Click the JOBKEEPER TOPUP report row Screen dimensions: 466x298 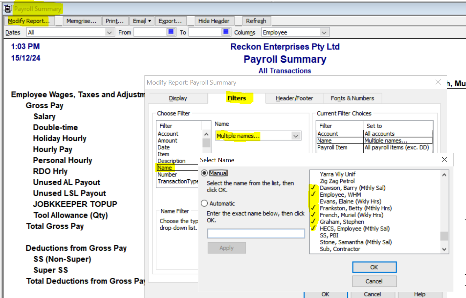pos(75,204)
